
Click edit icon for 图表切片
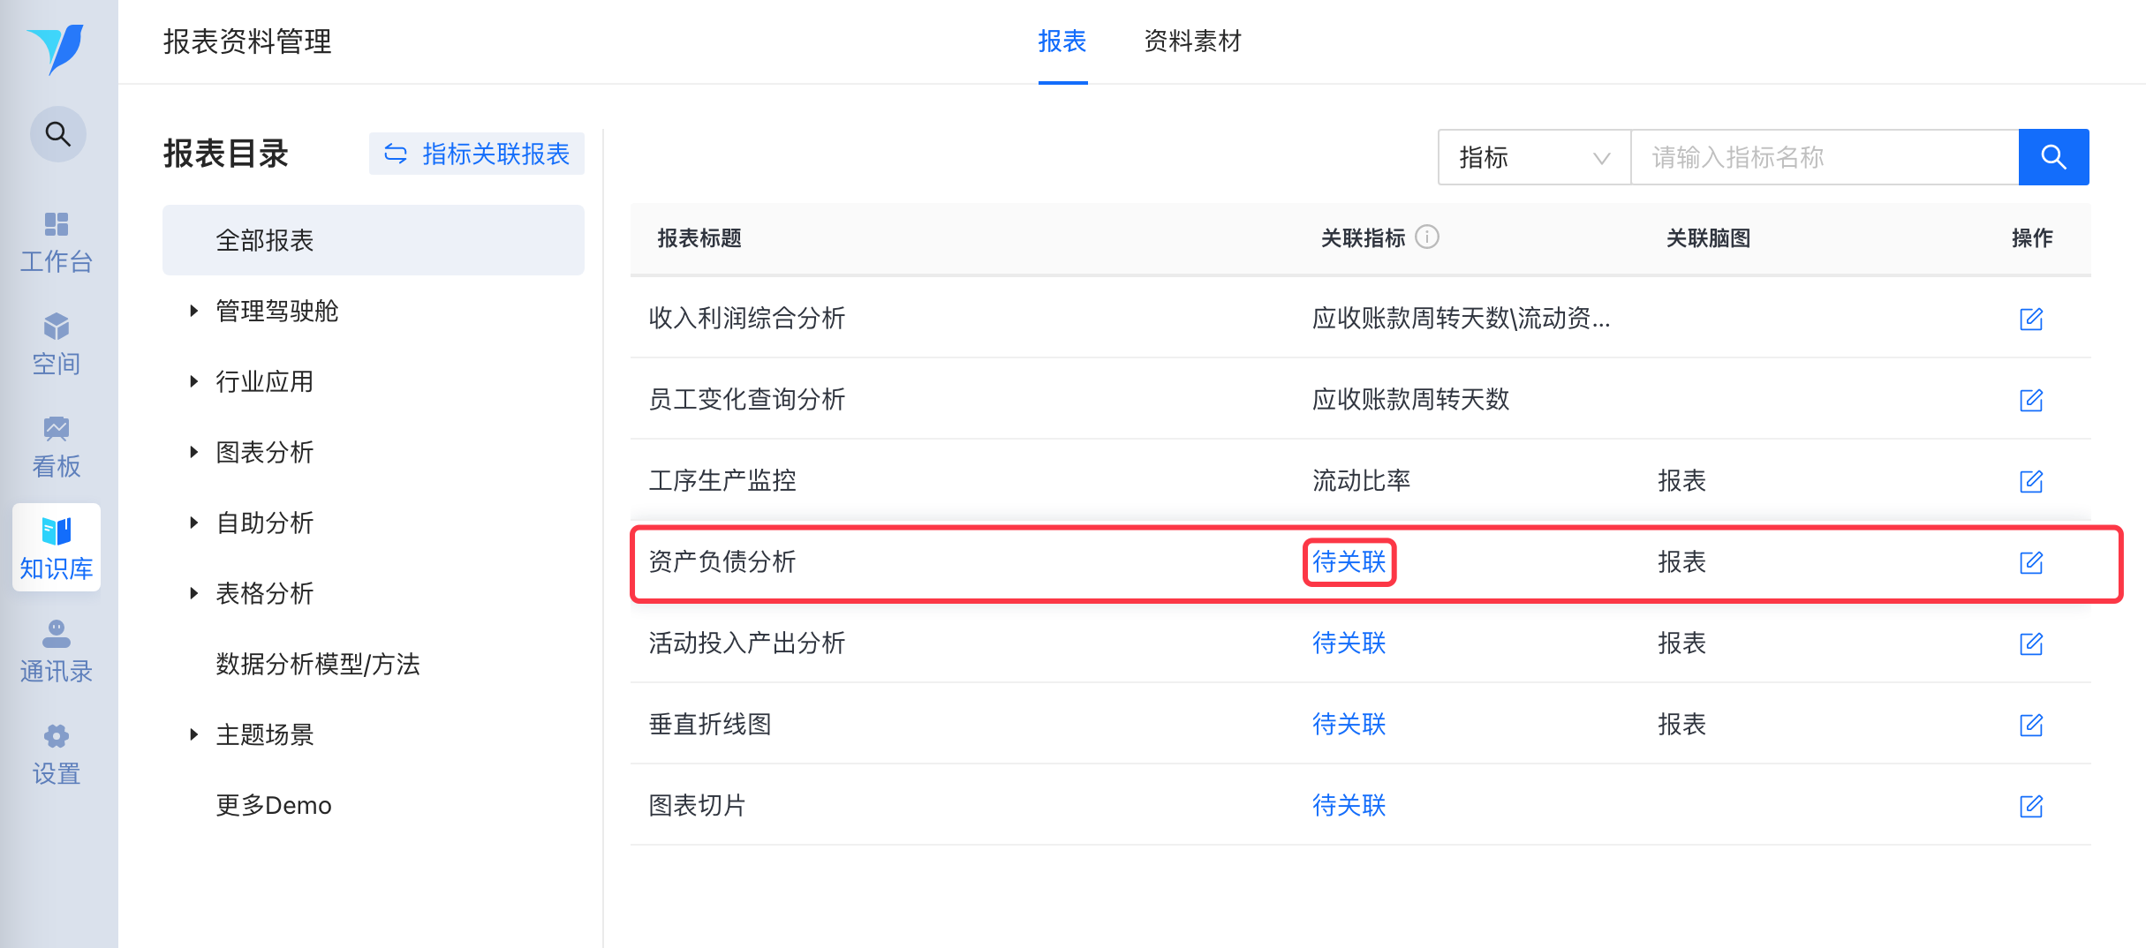click(x=2031, y=806)
